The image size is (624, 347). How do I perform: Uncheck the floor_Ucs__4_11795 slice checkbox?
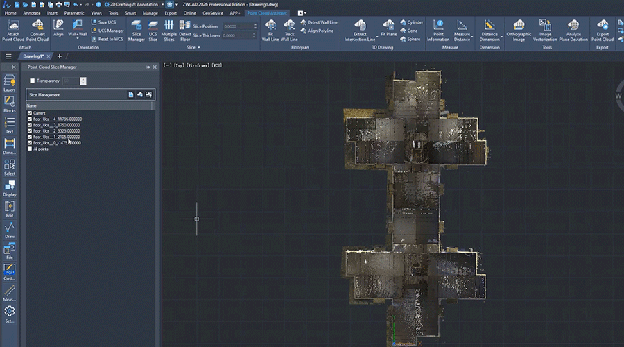point(29,119)
